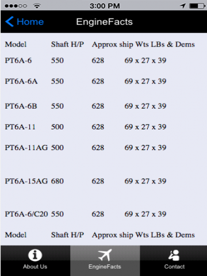Tap the battery indicator icon
Viewport: 207px width, 276px height.
pyautogui.click(x=197, y=6)
